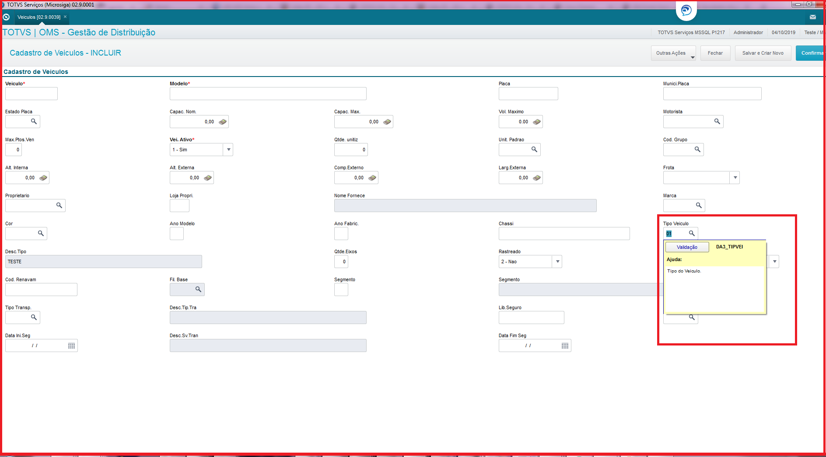
Task: Focus the Qtde. unitiz input field
Action: [x=351, y=150]
